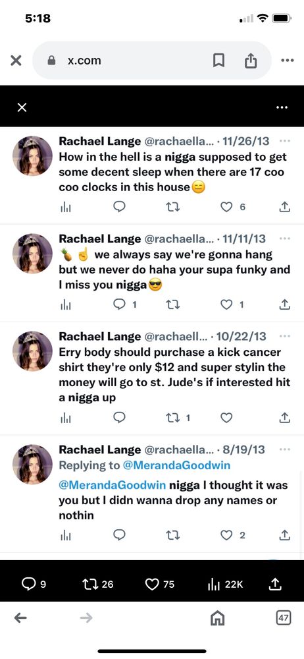304x659 pixels.
Task: Open the 47 tabs switcher
Action: [x=284, y=617]
